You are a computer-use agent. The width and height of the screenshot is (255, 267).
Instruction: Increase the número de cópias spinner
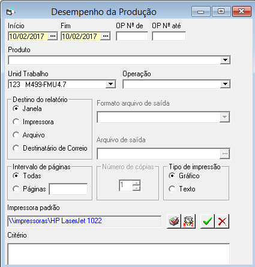pyautogui.click(x=136, y=182)
